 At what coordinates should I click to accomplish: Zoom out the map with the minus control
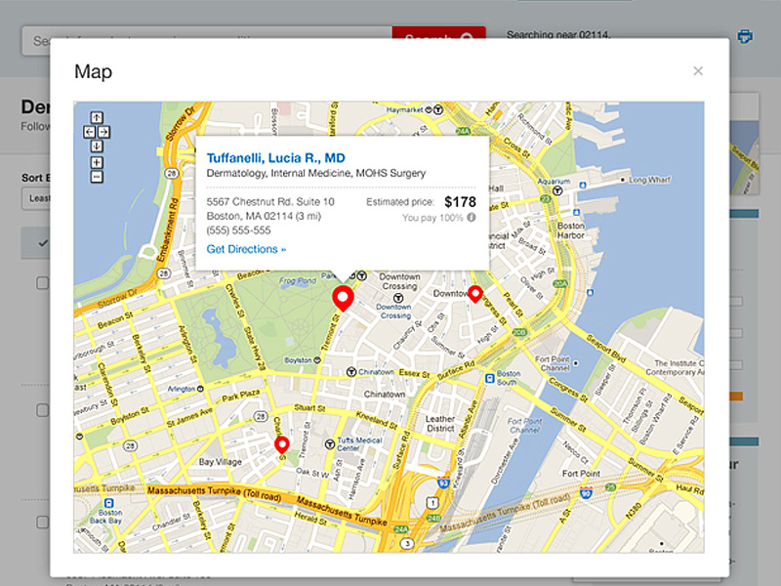97,177
